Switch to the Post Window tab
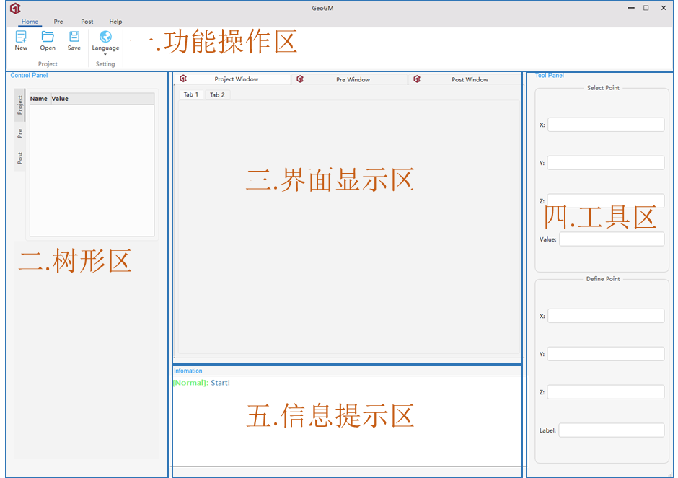This screenshot has width=678, height=478. pos(470,79)
